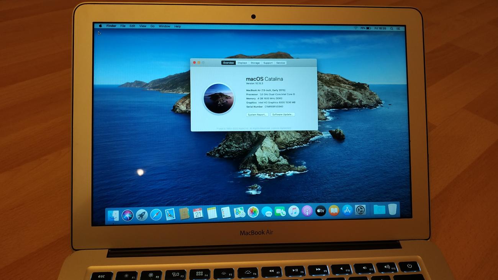Screen dimensions: 498x280
Task: Open System Preferences gear in dock
Action: point(360,210)
